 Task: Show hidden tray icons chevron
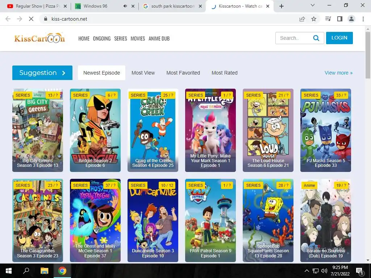coord(307,271)
